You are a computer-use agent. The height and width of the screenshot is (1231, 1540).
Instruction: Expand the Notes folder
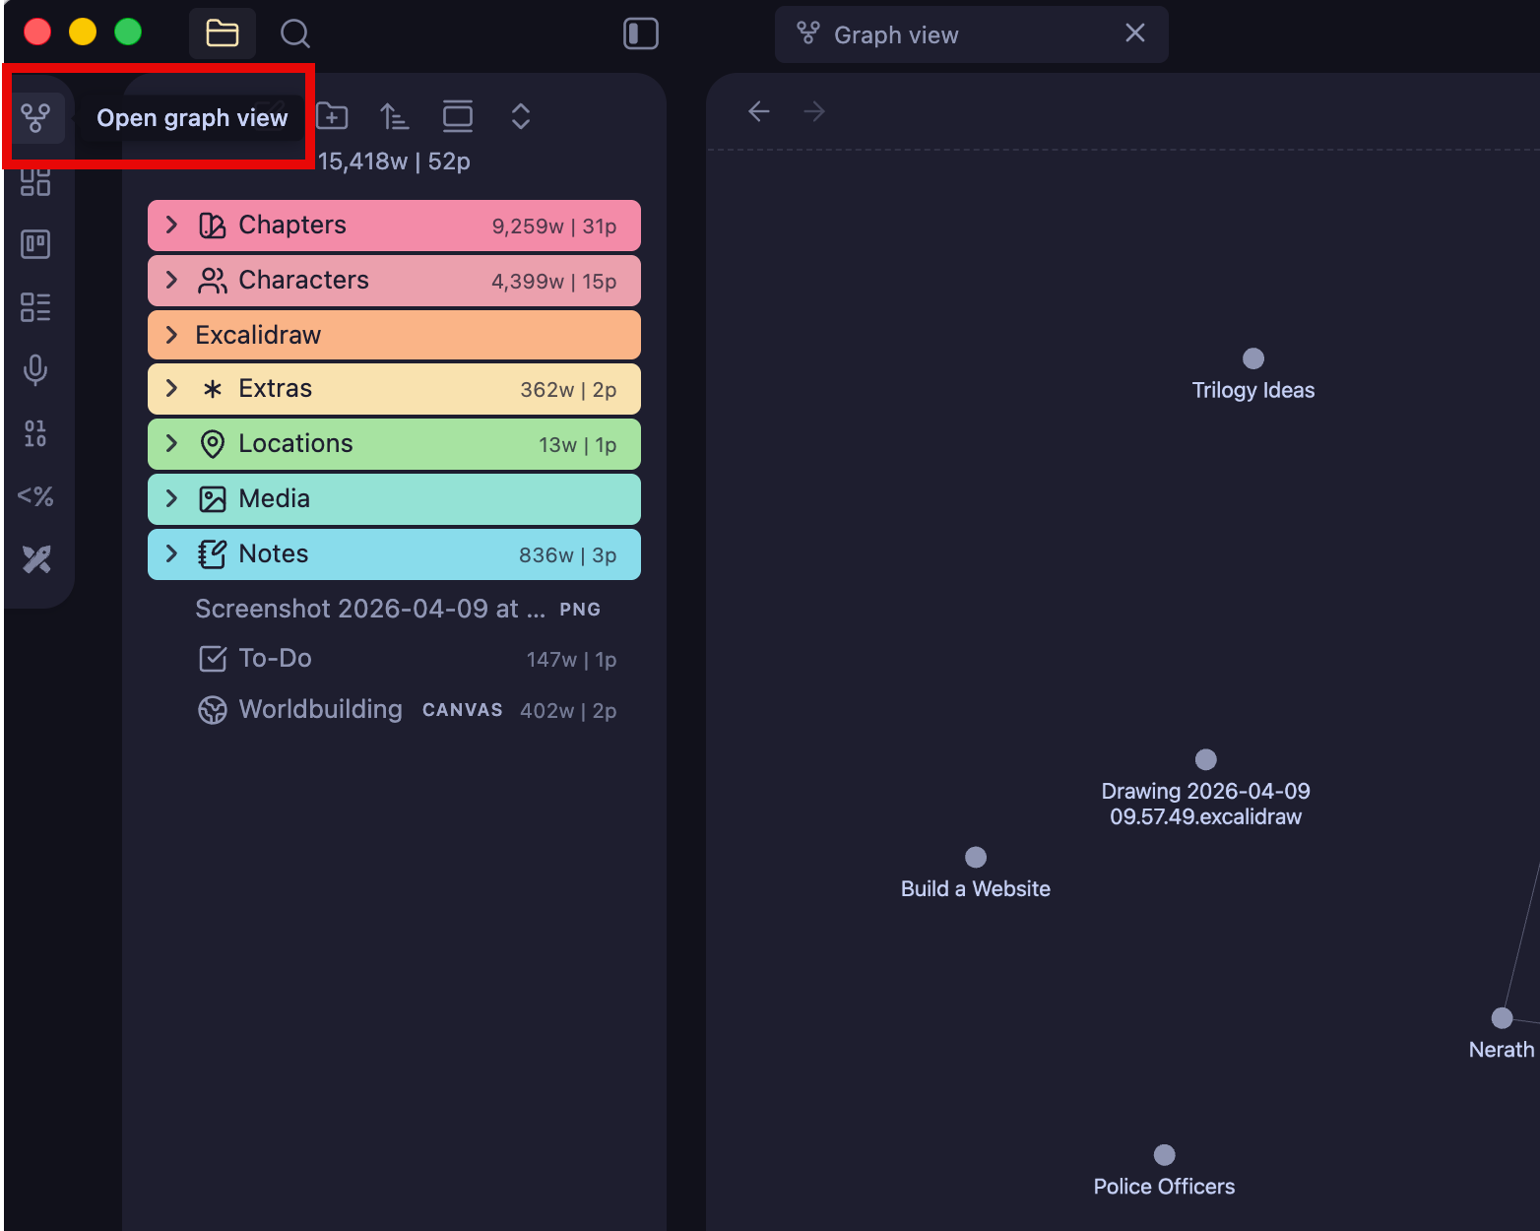(x=172, y=553)
